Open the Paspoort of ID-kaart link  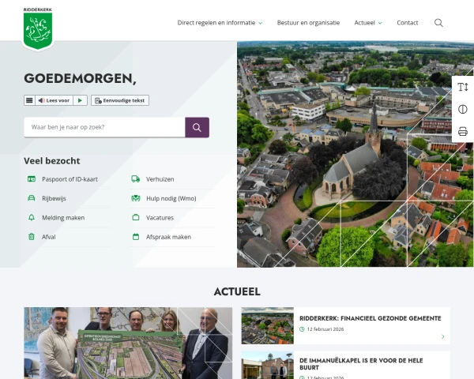68,179
